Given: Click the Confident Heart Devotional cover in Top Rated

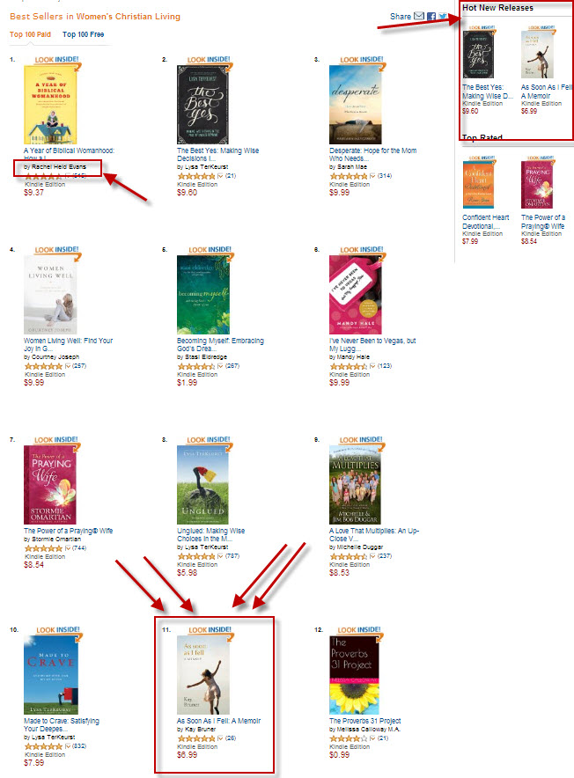Looking at the screenshot, I should point(478,184).
